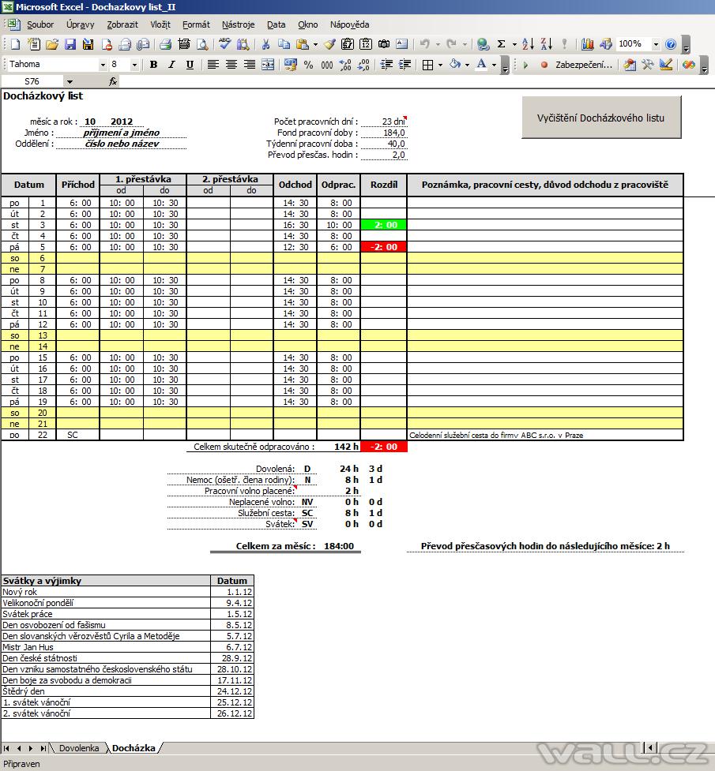Align text to the right
This screenshot has height=771, width=715.
tap(250, 65)
